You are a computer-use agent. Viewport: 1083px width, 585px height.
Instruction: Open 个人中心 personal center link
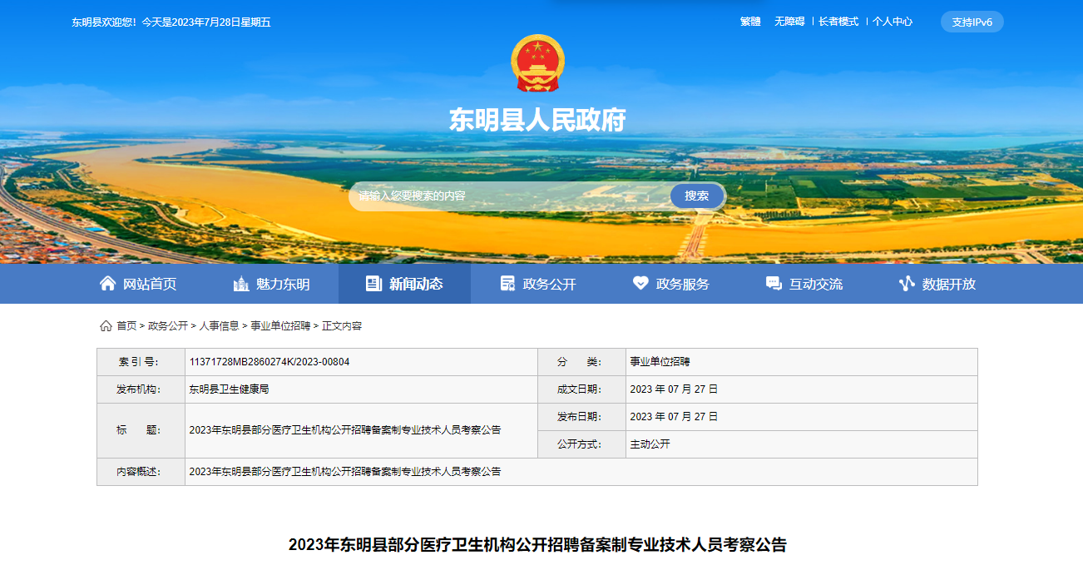tap(893, 22)
